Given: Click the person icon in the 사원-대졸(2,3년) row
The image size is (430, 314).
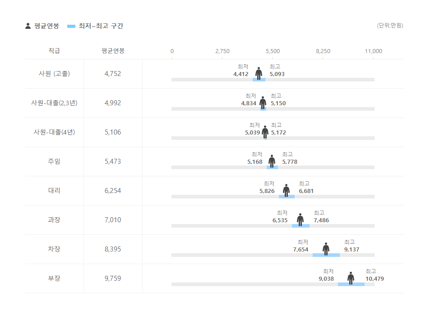Looking at the screenshot, I should 263,103.
